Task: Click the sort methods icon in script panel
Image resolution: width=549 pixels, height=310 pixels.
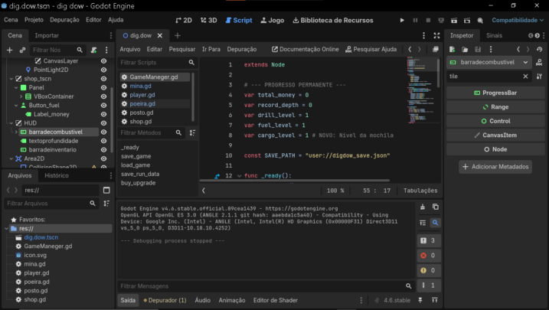Action: pos(192,132)
